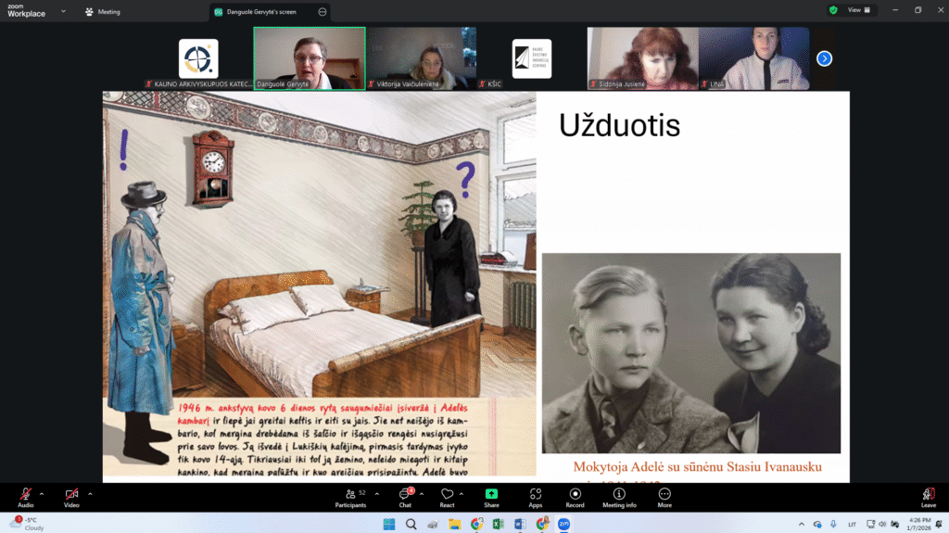Unmute the microphone with the Audio button
Viewport: 949px width, 533px height.
pyautogui.click(x=26, y=496)
